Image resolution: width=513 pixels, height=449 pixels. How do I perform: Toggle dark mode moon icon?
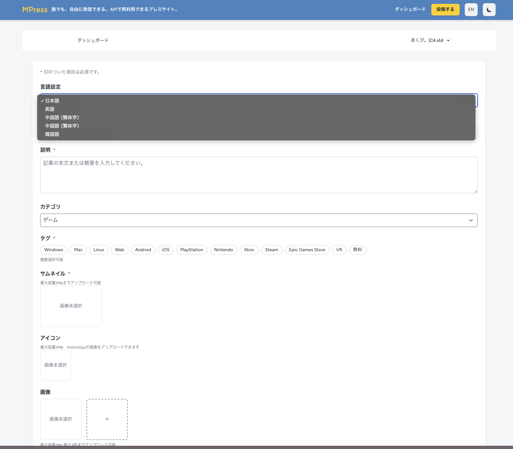tap(489, 10)
